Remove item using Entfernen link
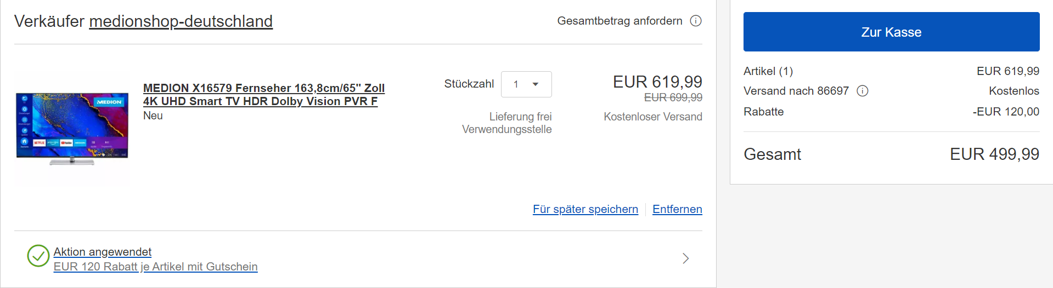 click(677, 209)
